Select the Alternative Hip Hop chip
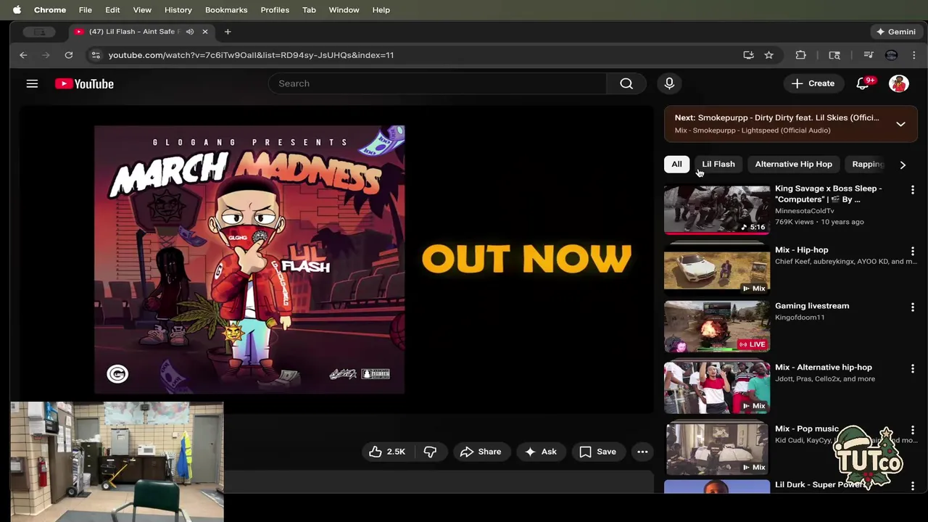Screen dimensions: 928x522 pos(793,165)
